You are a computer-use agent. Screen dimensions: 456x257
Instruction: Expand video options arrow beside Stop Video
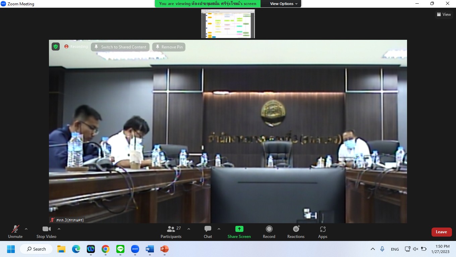pyautogui.click(x=59, y=229)
